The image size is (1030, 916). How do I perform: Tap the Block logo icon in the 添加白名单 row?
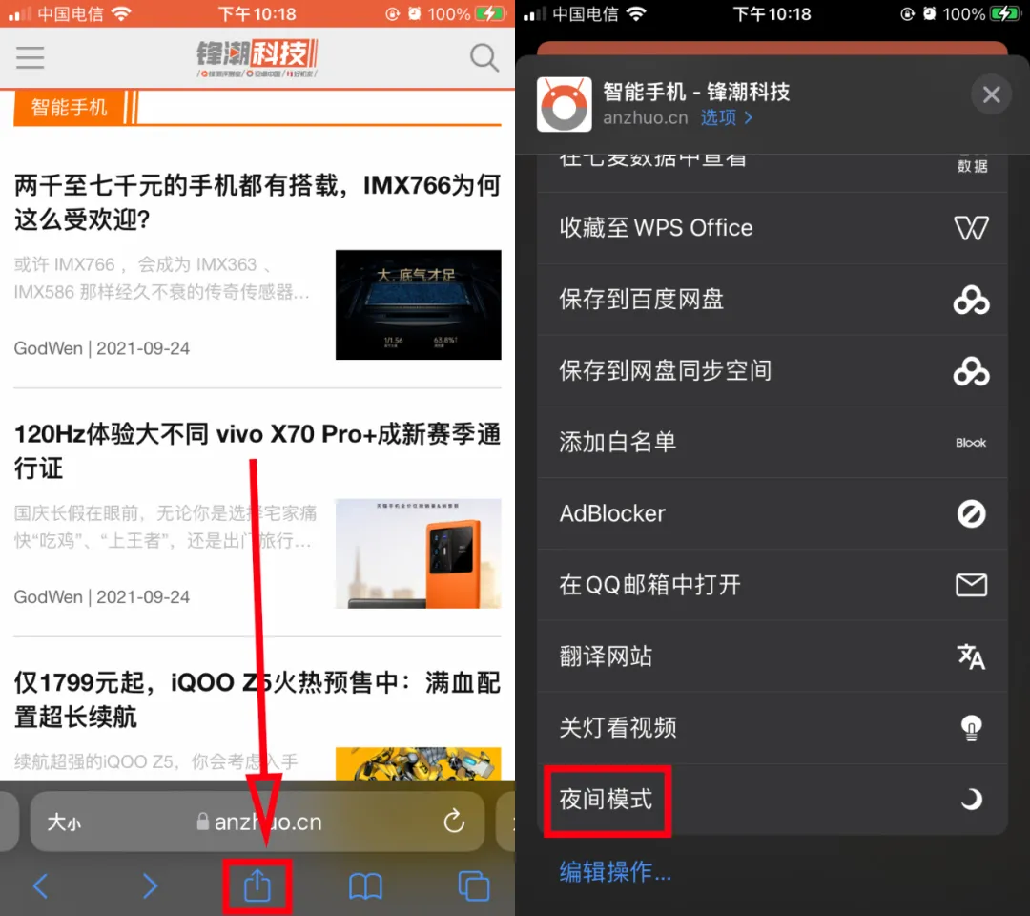[x=971, y=442]
